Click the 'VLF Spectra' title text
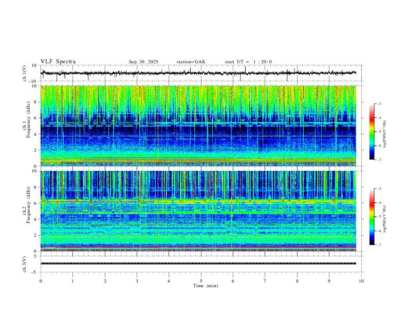The height and width of the screenshot is (315, 407). tap(58, 62)
